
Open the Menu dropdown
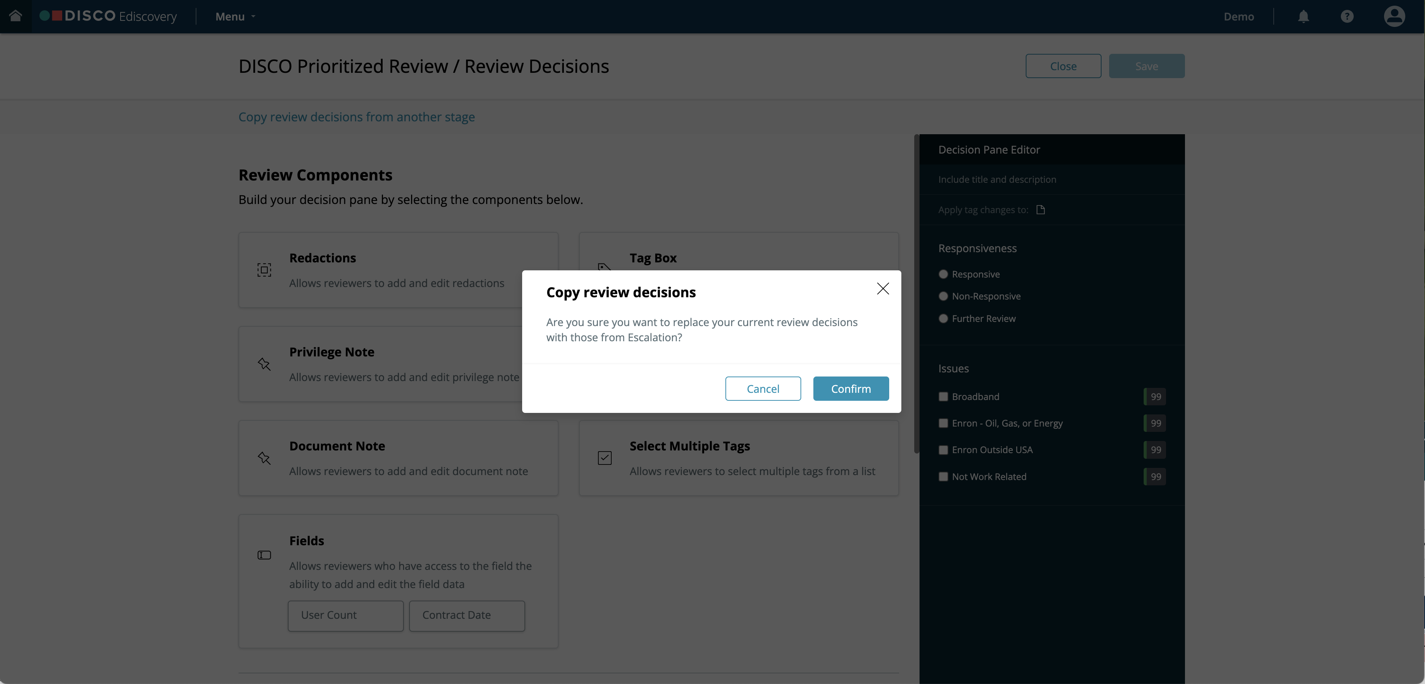click(x=235, y=17)
